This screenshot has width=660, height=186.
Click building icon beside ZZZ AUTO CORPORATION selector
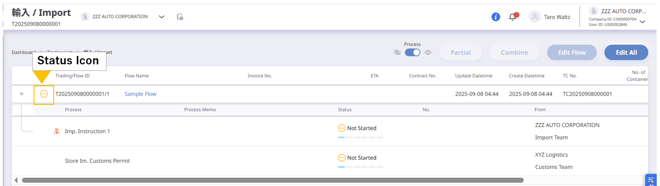85,17
